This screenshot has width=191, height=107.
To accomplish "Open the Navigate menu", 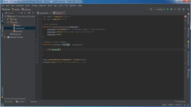I will [20, 6].
